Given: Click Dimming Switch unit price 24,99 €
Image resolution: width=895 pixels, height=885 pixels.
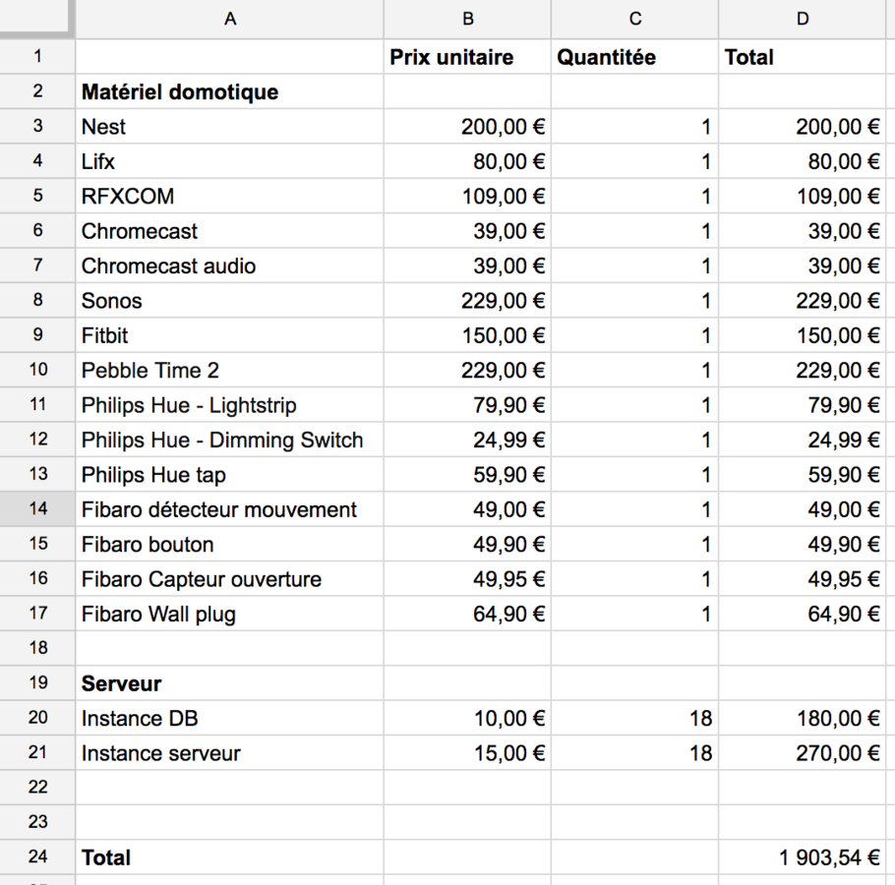Looking at the screenshot, I should pos(467,440).
